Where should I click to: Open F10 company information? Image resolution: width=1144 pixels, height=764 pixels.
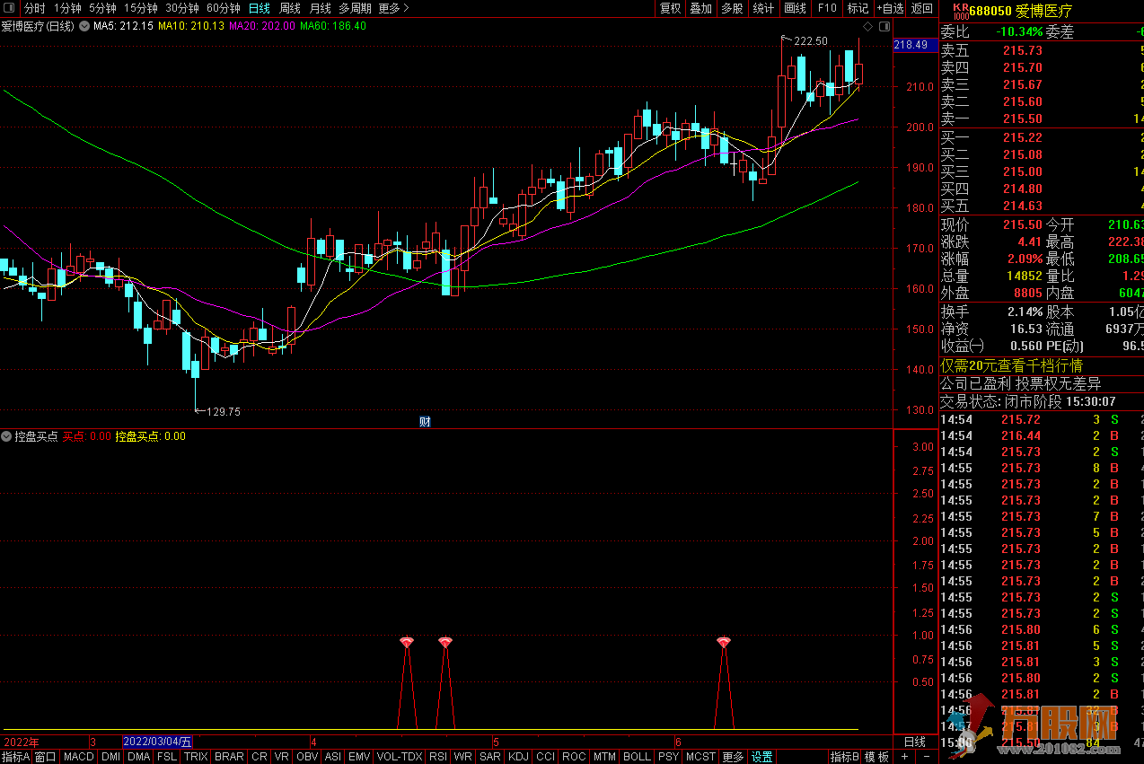click(x=827, y=8)
